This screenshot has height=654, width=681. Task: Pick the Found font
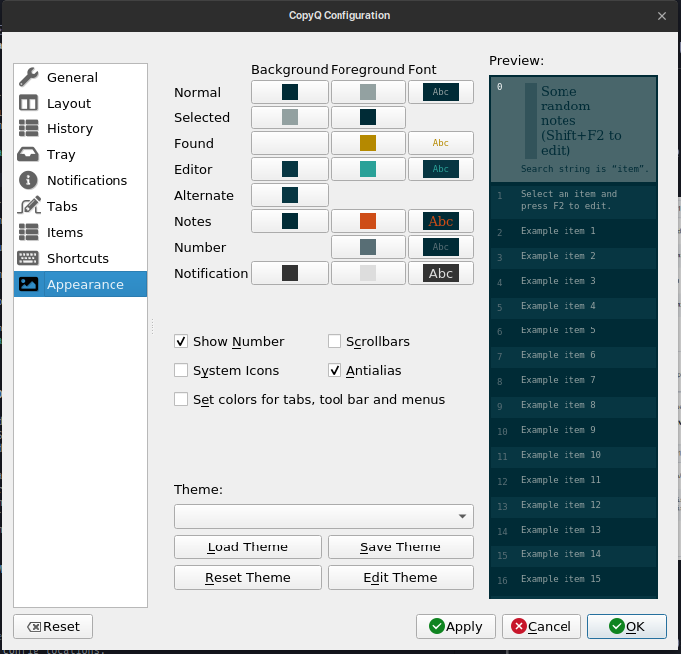441,143
